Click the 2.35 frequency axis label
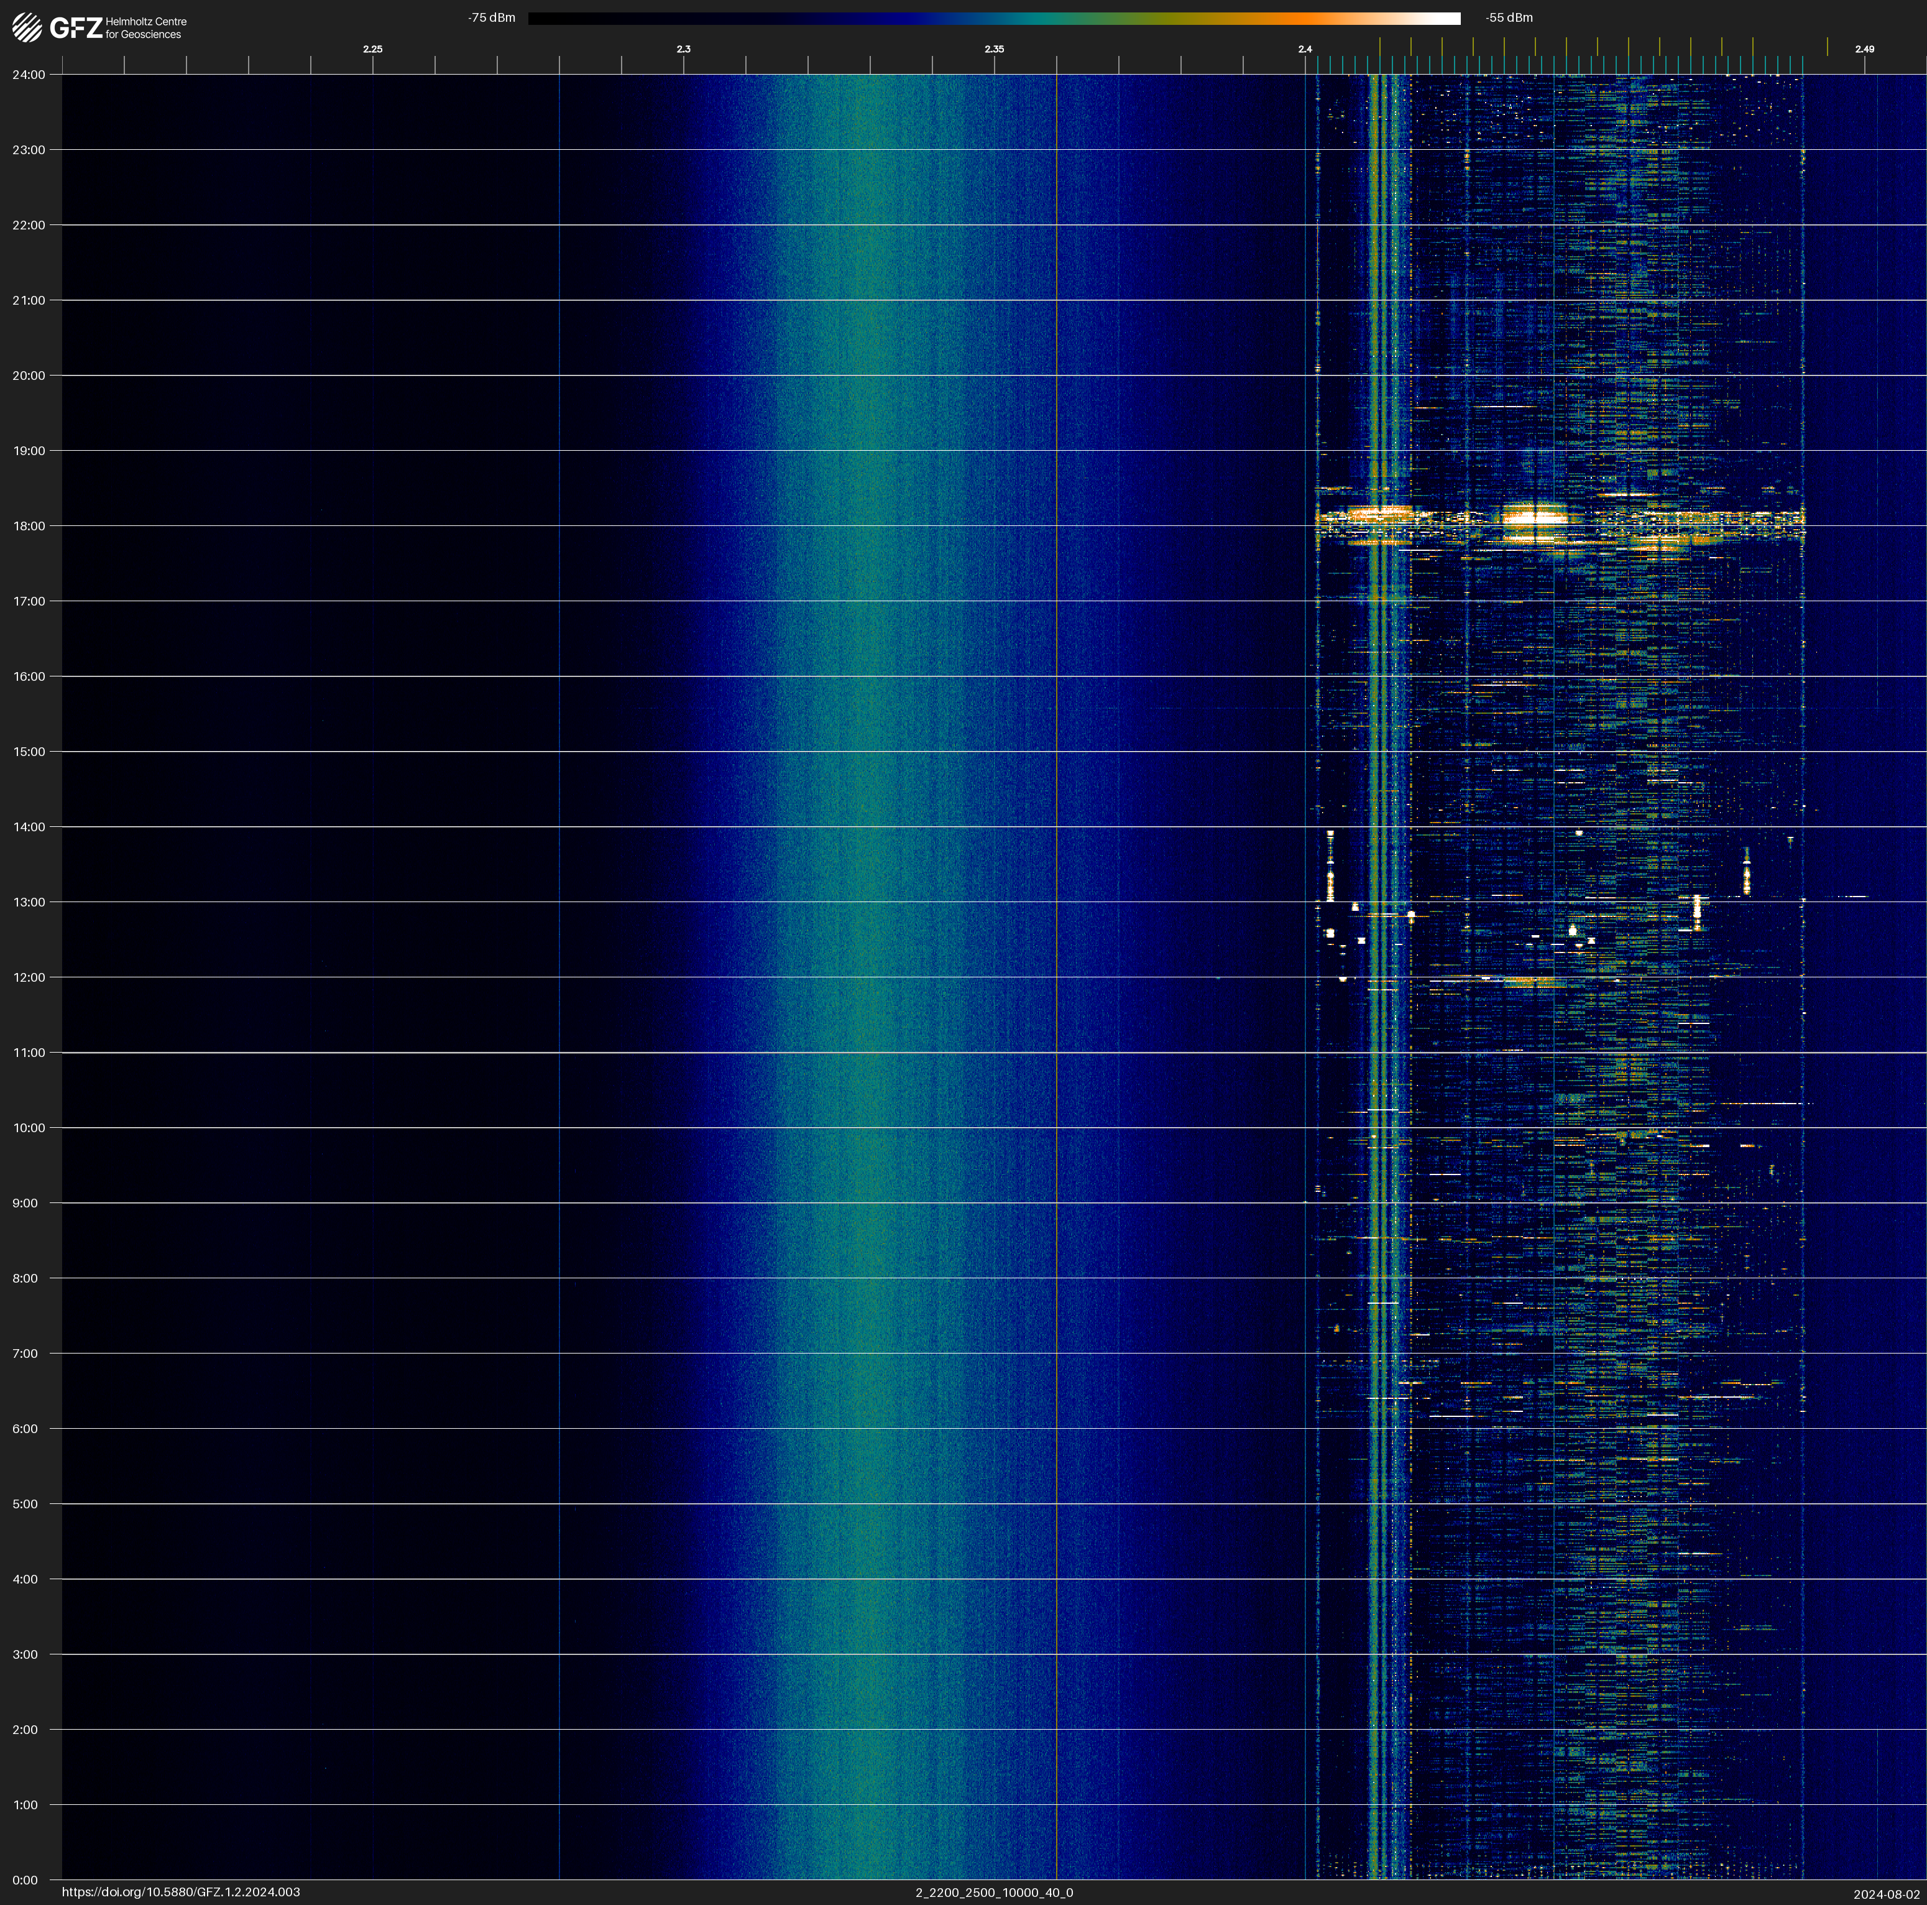 click(x=993, y=49)
